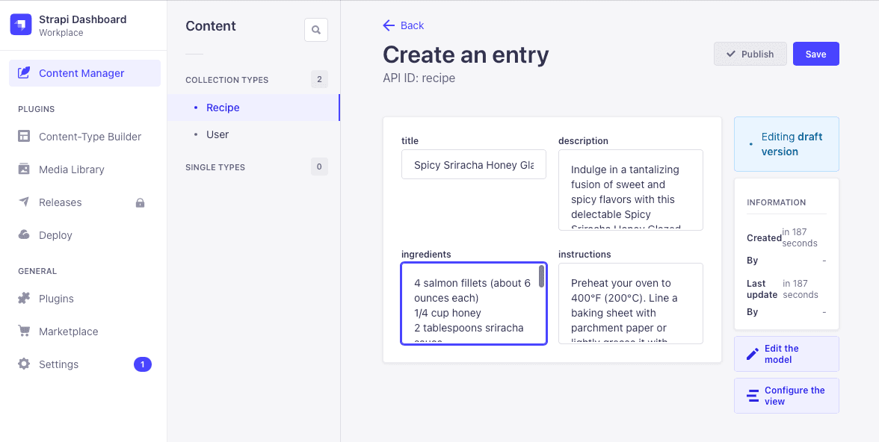Click Edit the model button
Image resolution: width=879 pixels, height=442 pixels.
(786, 354)
